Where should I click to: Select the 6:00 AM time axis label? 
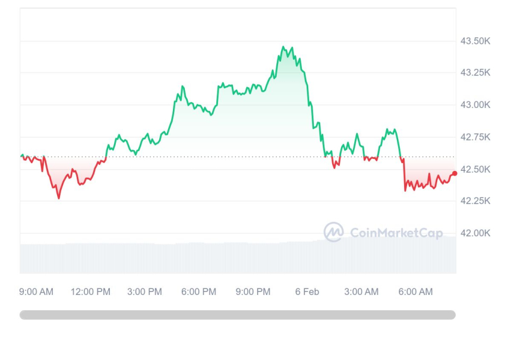tap(415, 292)
